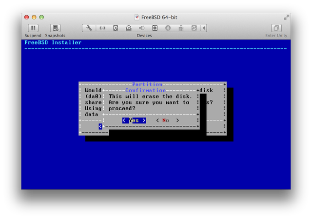The width and height of the screenshot is (312, 219).
Task: Click the Bluetooth device icon
Action: (168, 28)
